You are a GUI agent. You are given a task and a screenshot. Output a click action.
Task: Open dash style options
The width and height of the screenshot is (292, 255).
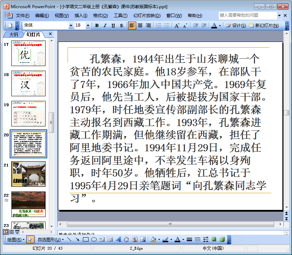[x=197, y=239]
